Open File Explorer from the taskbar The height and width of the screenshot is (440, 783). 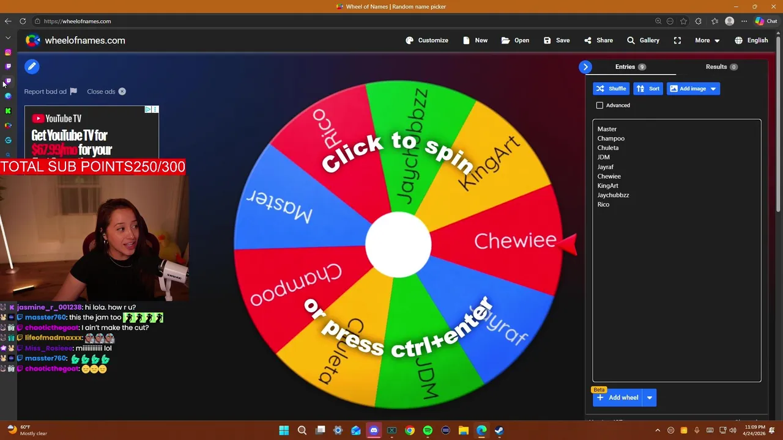(464, 431)
